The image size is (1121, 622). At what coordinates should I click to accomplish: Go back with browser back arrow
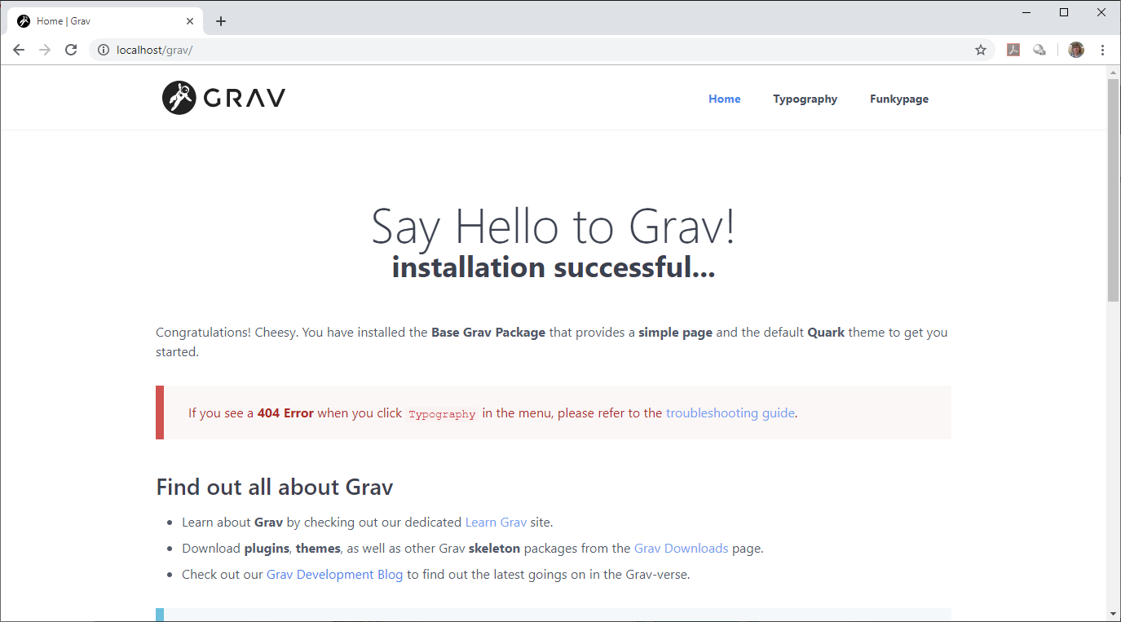click(19, 50)
